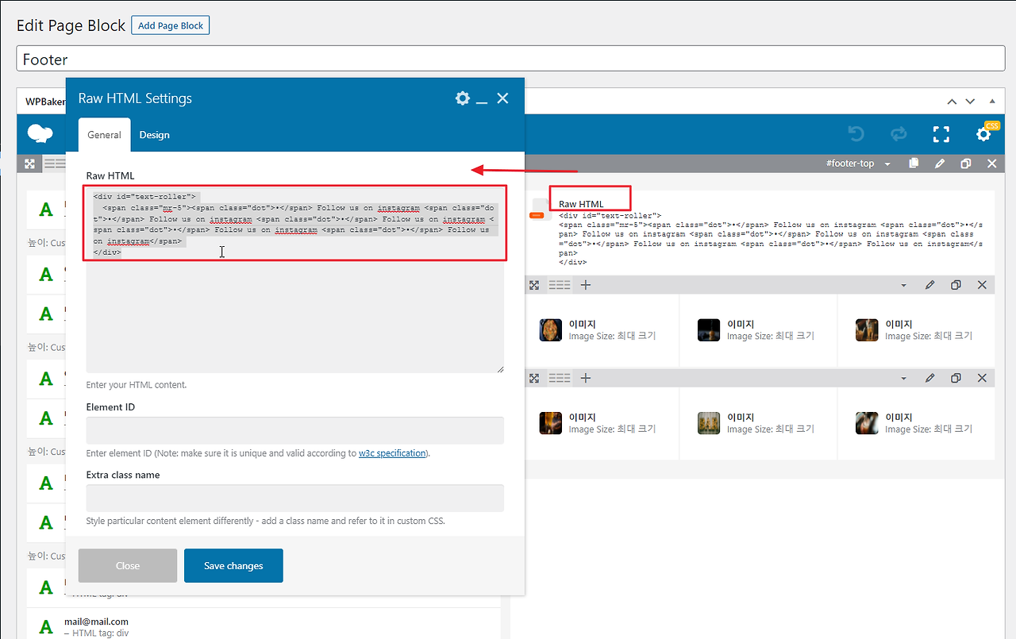The height and width of the screenshot is (639, 1016).
Task: Click the Add Page Block button
Action: pyautogui.click(x=171, y=25)
